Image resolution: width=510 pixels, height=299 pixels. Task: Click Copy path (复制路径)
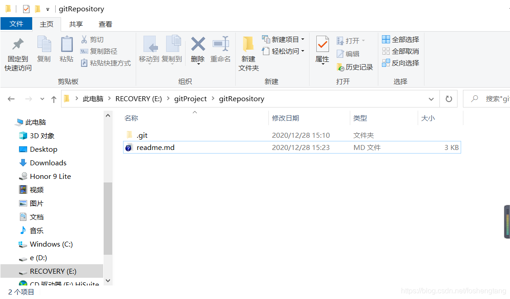[99, 51]
